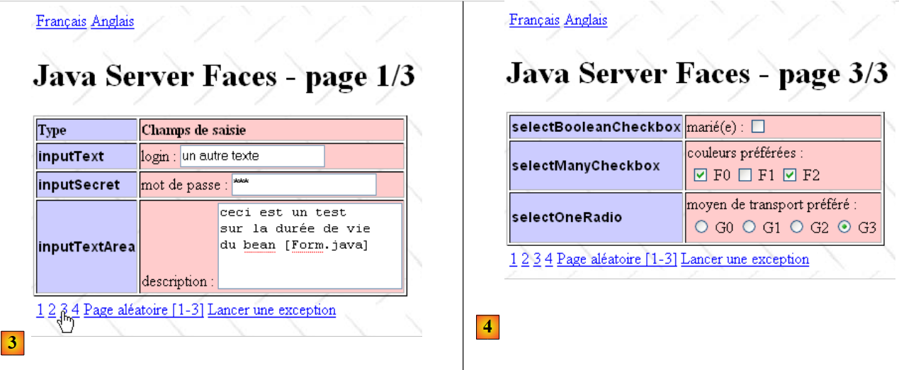This screenshot has height=370, width=899.
Task: Click the Français link on page 3/3
Action: [534, 20]
